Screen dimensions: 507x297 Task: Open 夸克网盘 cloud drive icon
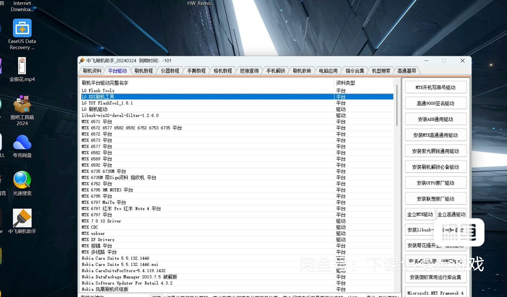coord(22,143)
